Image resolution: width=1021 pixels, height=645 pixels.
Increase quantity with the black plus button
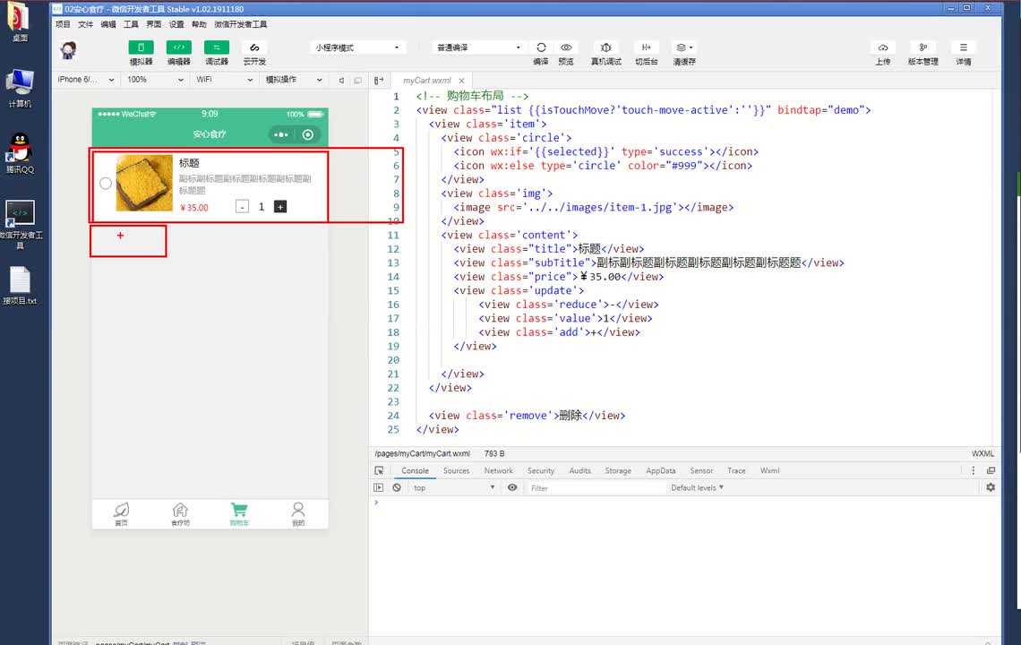280,207
